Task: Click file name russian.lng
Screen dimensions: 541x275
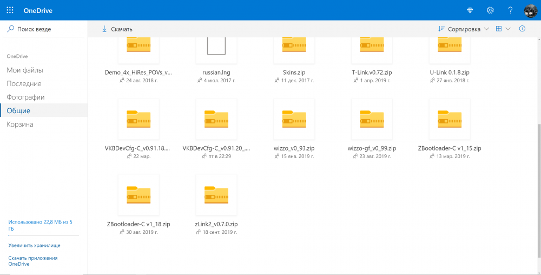Action: [216, 73]
